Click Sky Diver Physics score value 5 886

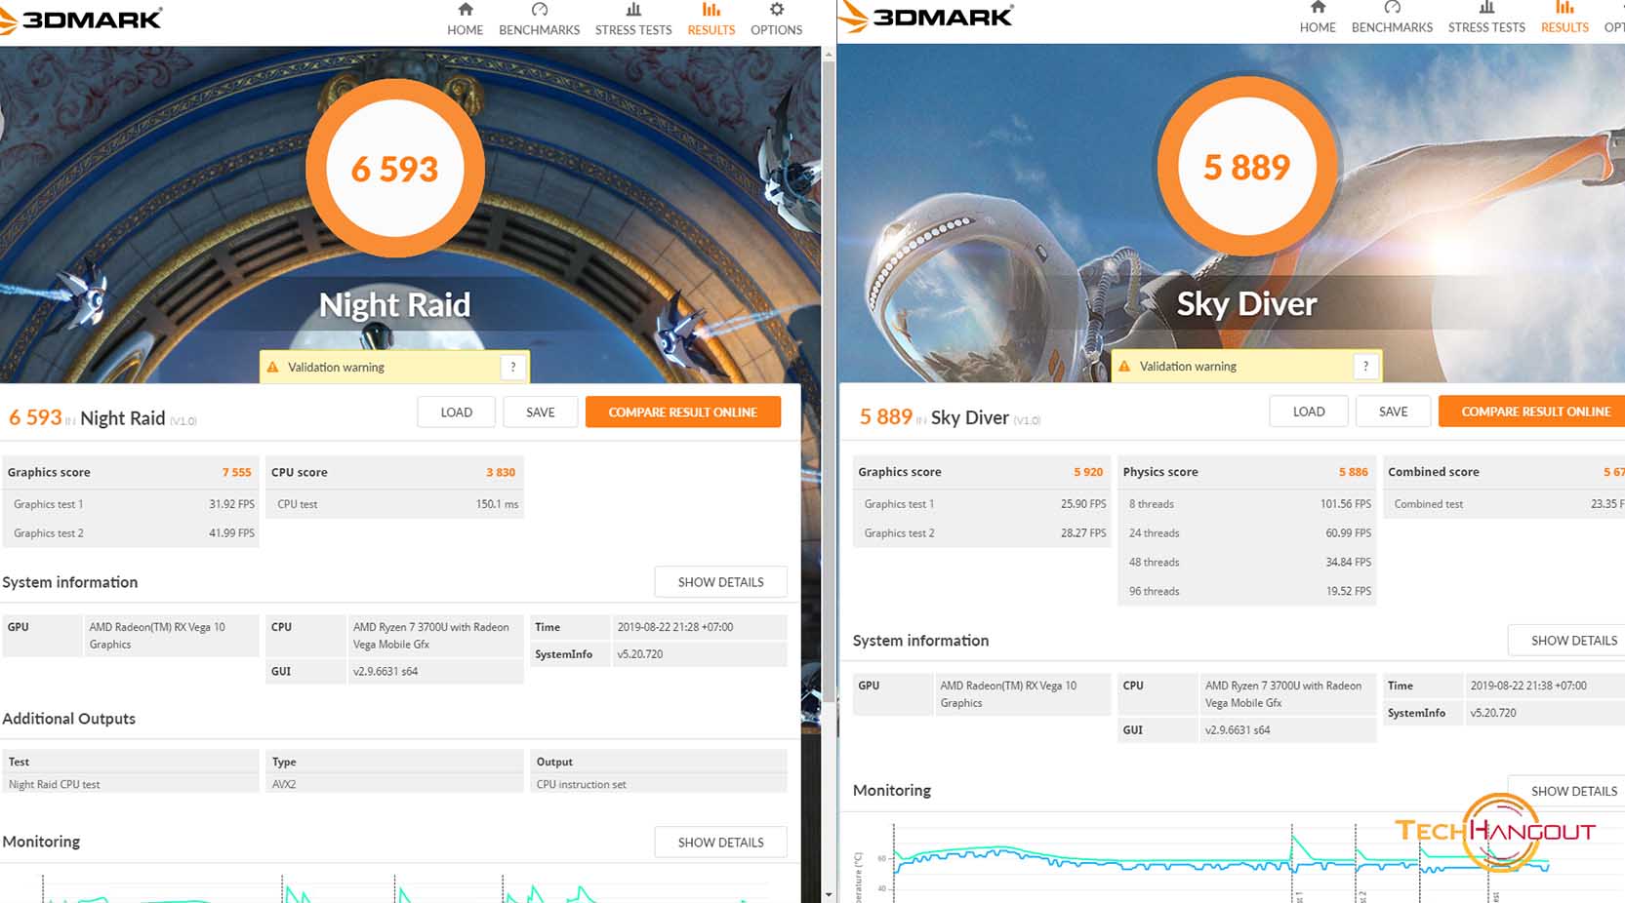pyautogui.click(x=1353, y=472)
